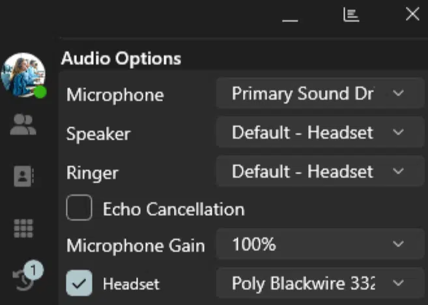Screen dimensions: 428x305
Task: Open the address book icon in sidebar
Action: tap(23, 176)
